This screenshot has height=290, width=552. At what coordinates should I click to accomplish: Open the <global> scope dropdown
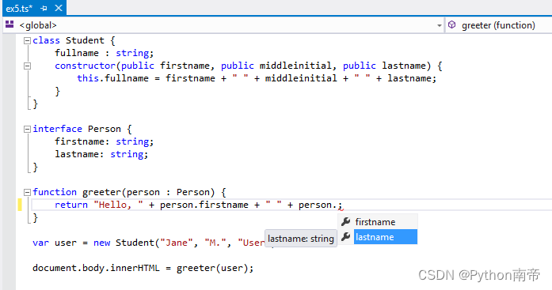[x=439, y=25]
